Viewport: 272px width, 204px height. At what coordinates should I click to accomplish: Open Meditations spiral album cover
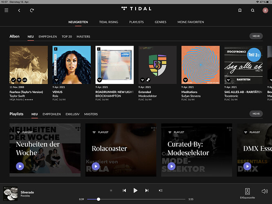point(201,65)
